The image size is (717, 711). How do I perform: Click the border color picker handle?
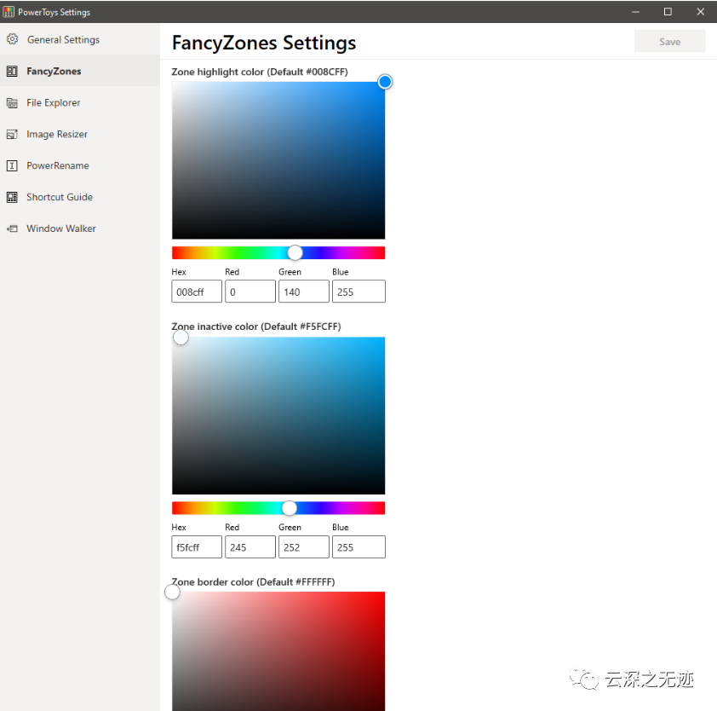click(x=172, y=592)
